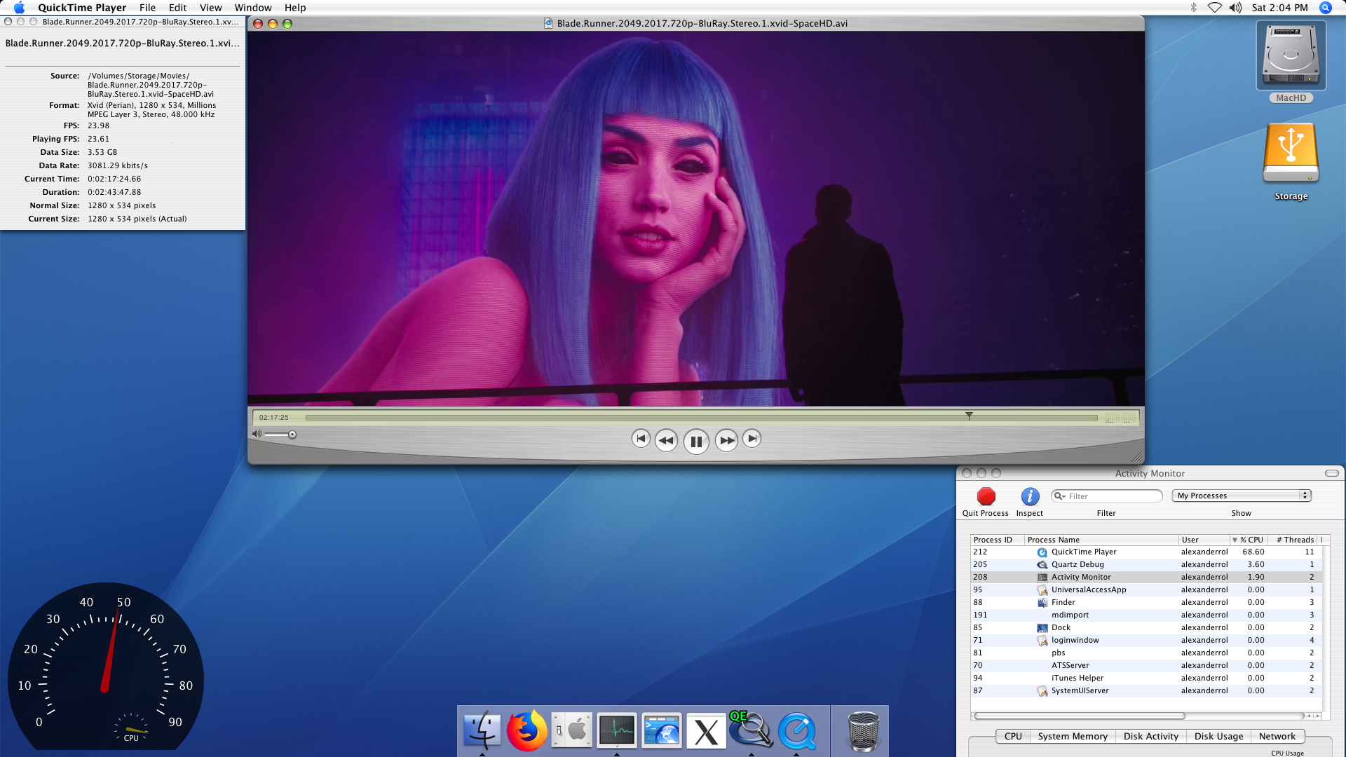Open the Apple menu

click(19, 8)
